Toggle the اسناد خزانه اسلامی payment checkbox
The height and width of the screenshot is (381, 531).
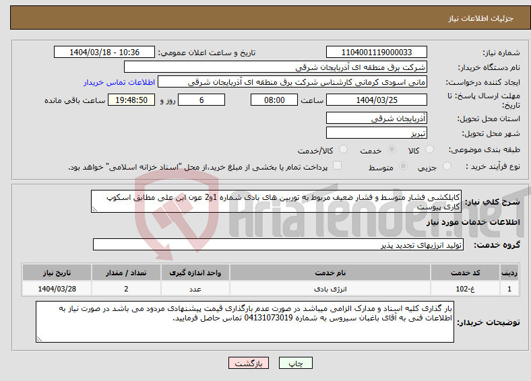pos(337,165)
